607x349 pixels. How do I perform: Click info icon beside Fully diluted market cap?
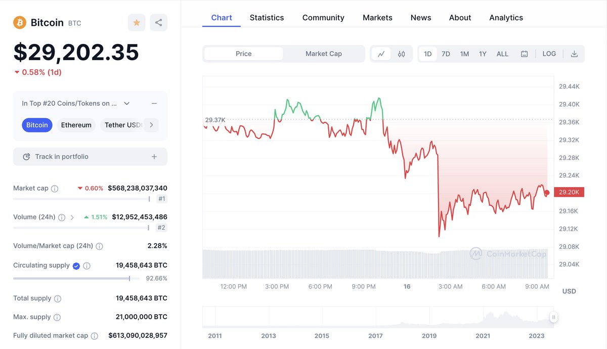pos(95,336)
